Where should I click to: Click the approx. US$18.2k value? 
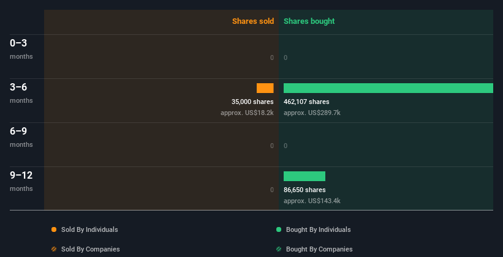click(x=247, y=113)
